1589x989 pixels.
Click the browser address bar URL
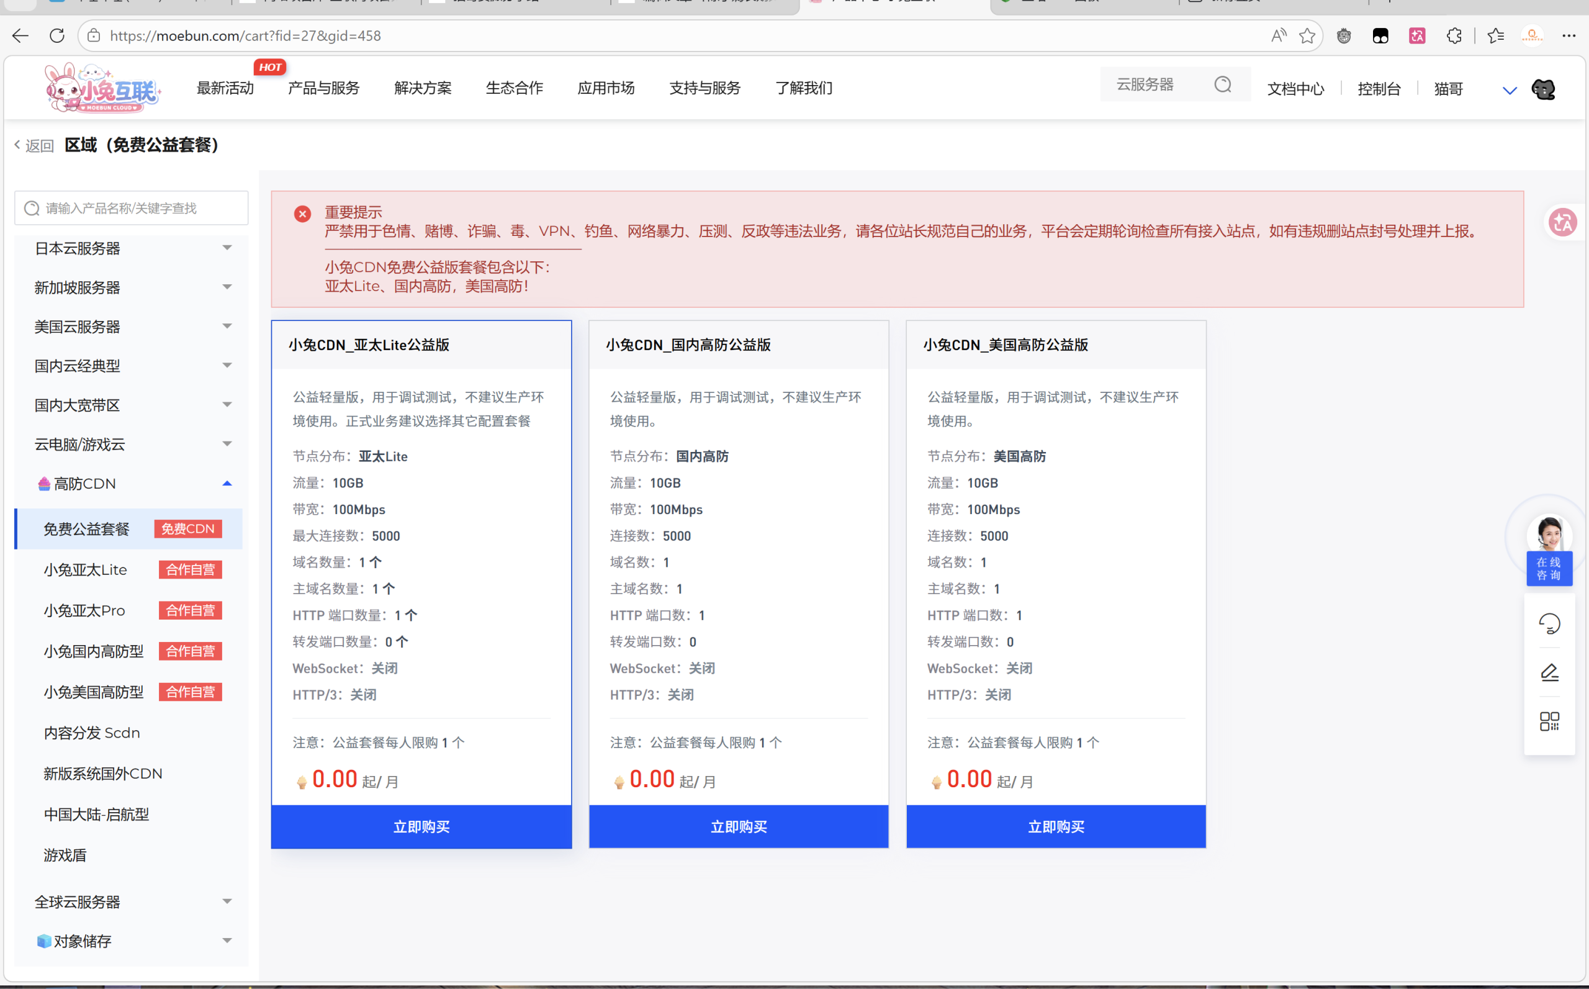tap(245, 35)
